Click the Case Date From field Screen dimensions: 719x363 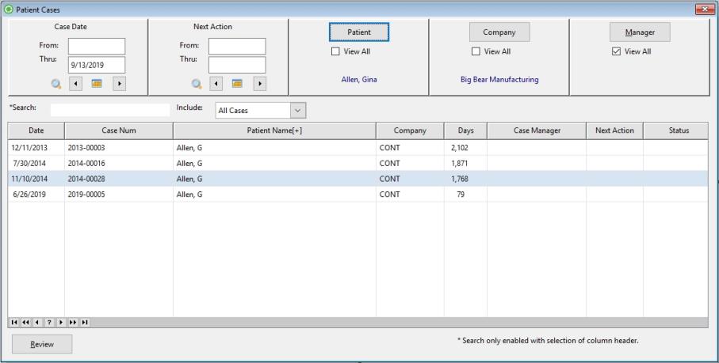[x=97, y=46]
